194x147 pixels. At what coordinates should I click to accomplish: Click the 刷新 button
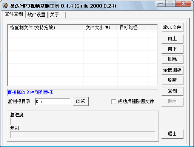point(172,80)
